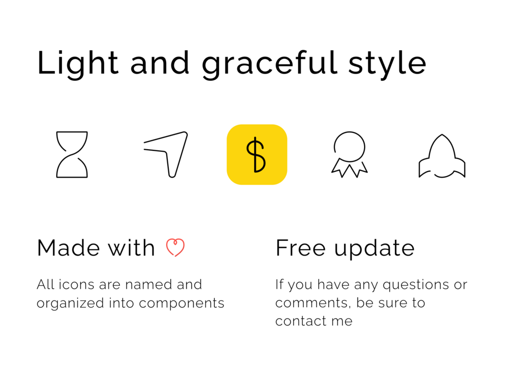Click 'If you have any questions or' line
Image resolution: width=514 pixels, height=388 pixels.
pyautogui.click(x=371, y=285)
